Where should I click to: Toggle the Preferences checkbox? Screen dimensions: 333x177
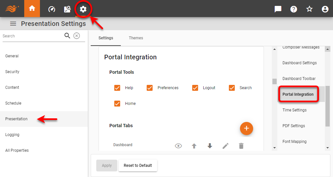point(150,88)
